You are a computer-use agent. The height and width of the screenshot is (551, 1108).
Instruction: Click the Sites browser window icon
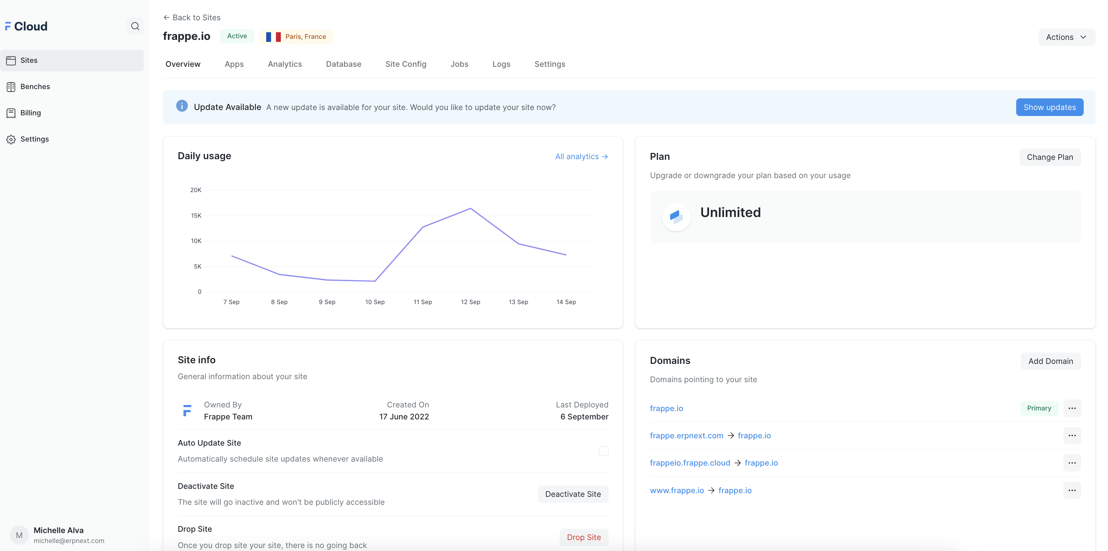tap(11, 60)
